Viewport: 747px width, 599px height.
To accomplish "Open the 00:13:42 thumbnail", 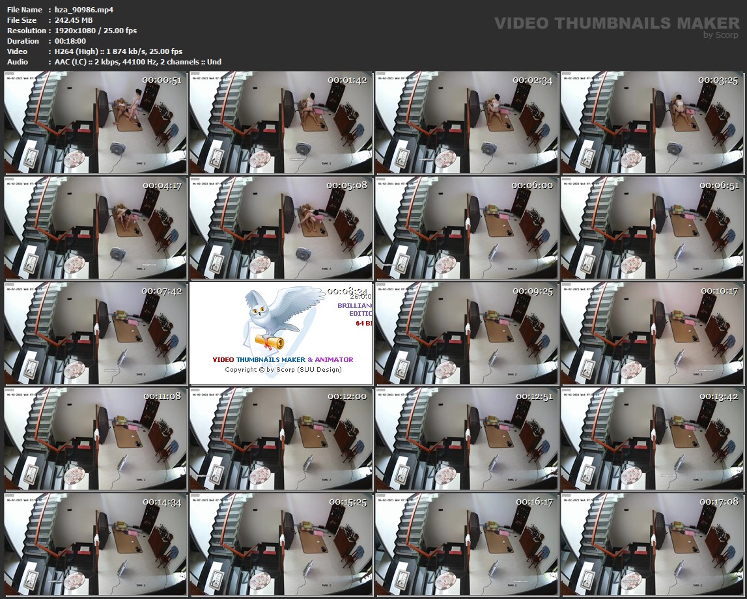I will click(652, 439).
